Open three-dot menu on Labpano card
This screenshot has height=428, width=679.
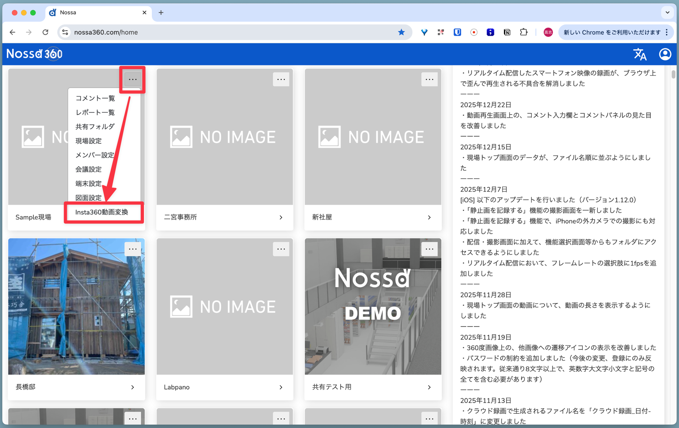[x=281, y=249]
